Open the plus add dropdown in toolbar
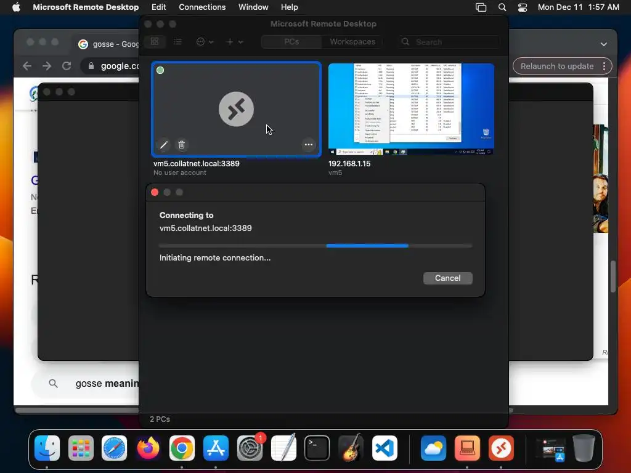Screen dimensions: 631x473 234,41
